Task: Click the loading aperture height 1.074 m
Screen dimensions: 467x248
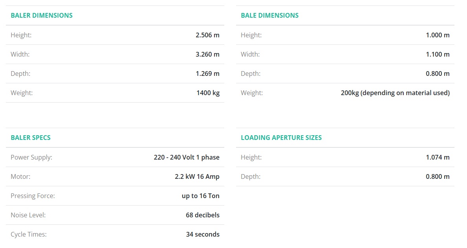Action: [x=437, y=157]
